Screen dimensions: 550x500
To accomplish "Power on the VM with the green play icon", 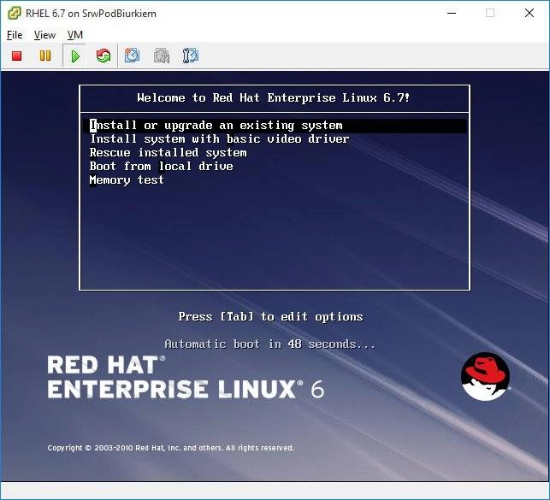I will (x=74, y=56).
